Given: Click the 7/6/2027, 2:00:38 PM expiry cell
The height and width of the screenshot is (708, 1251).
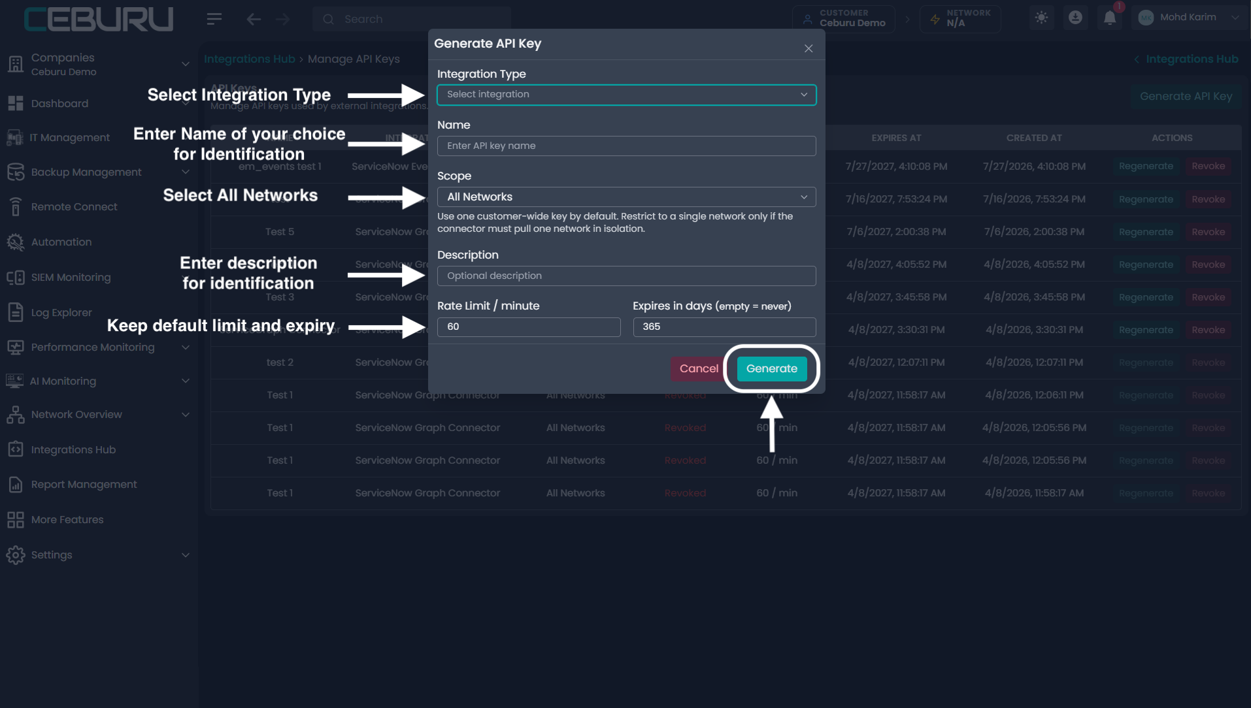Looking at the screenshot, I should coord(896,232).
